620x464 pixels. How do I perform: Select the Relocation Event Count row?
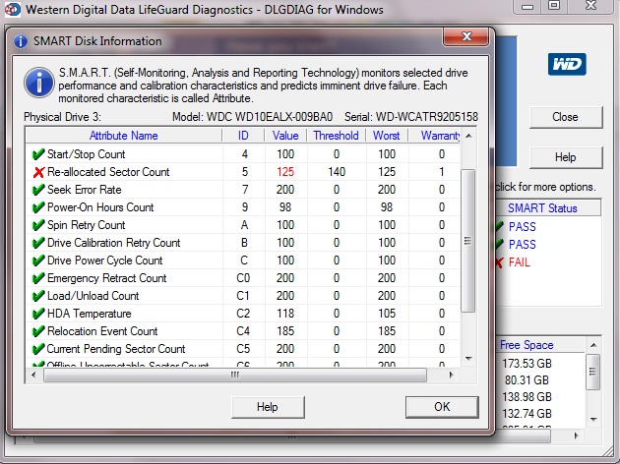tap(243, 331)
